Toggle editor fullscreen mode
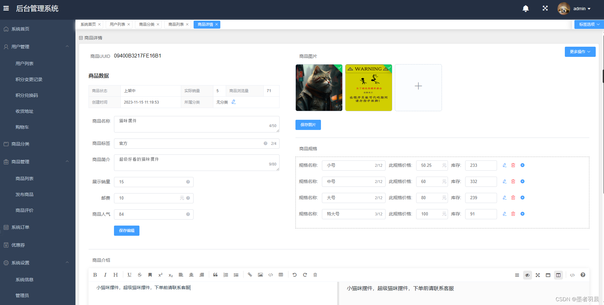Image resolution: width=604 pixels, height=305 pixels. [538, 275]
